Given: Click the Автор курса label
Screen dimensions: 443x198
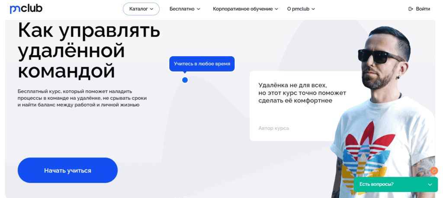Looking at the screenshot, I should coord(274,128).
